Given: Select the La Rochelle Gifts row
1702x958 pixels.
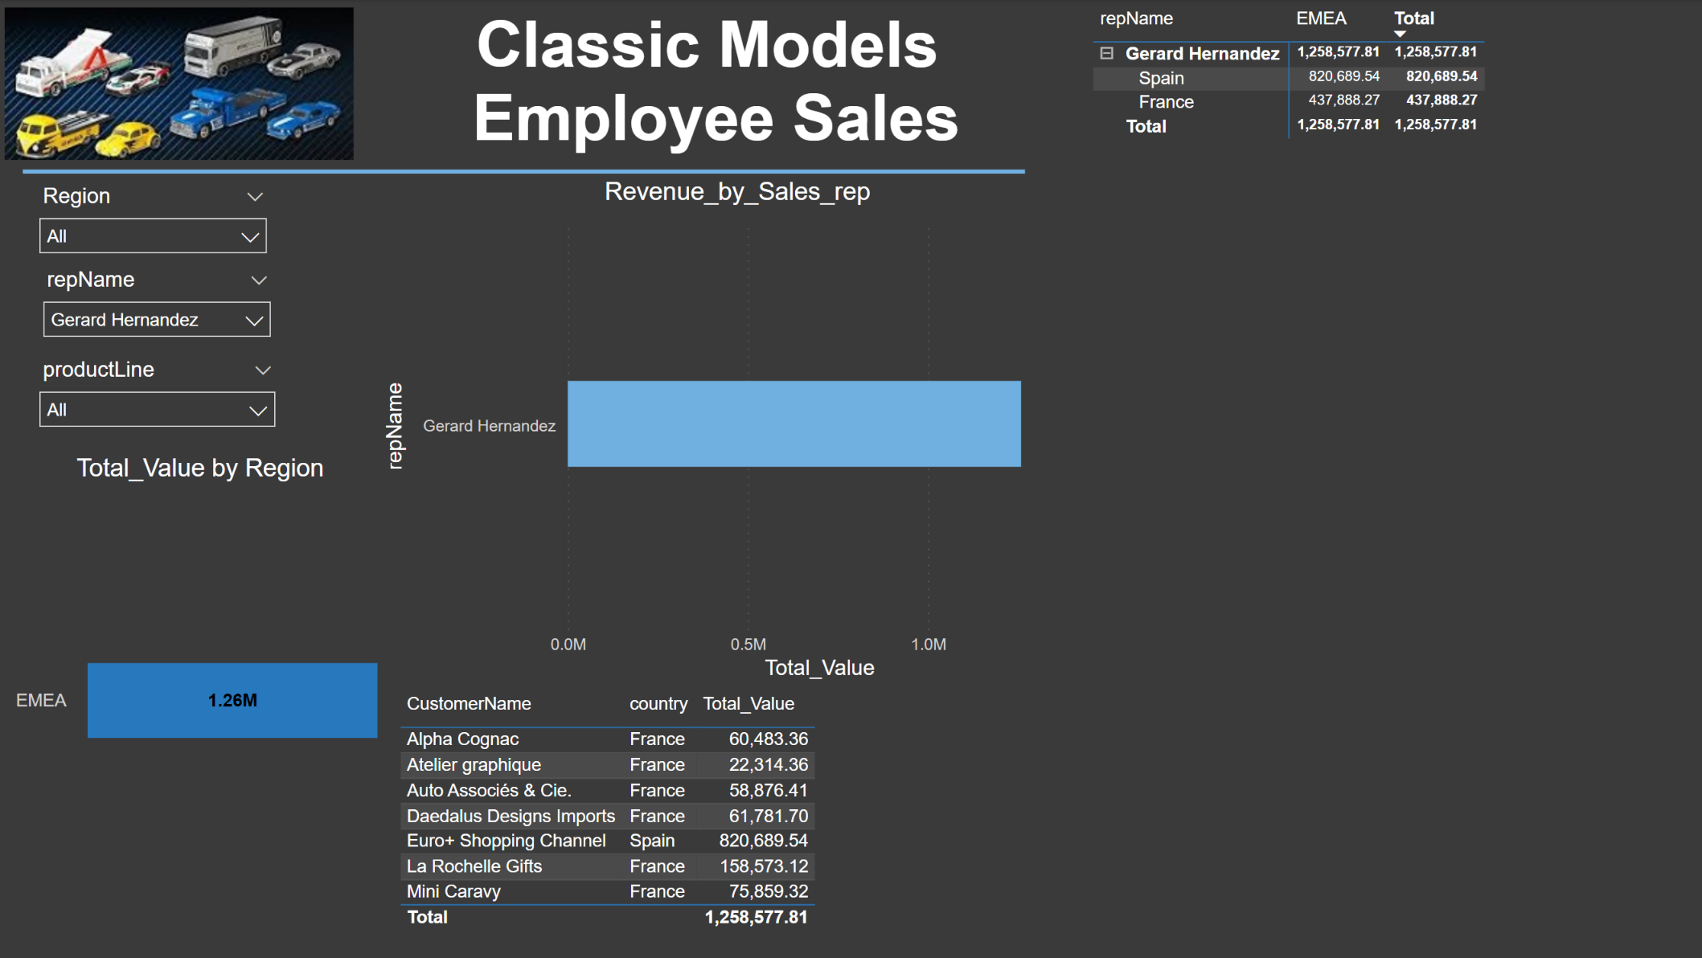Looking at the screenshot, I should (608, 866).
